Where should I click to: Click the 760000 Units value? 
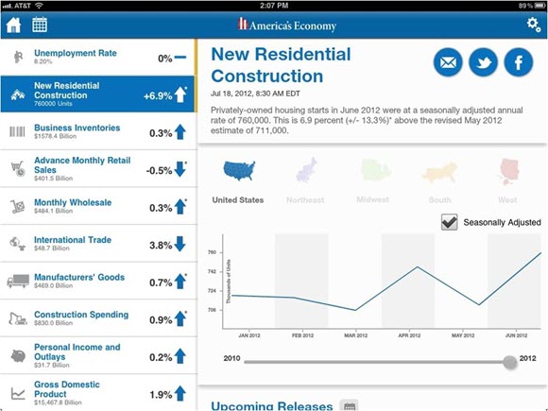pos(53,104)
